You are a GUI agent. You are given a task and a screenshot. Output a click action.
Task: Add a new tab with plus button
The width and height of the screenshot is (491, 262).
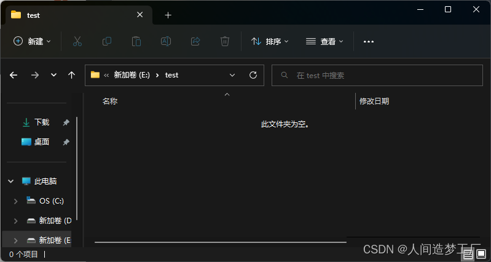[x=168, y=15]
